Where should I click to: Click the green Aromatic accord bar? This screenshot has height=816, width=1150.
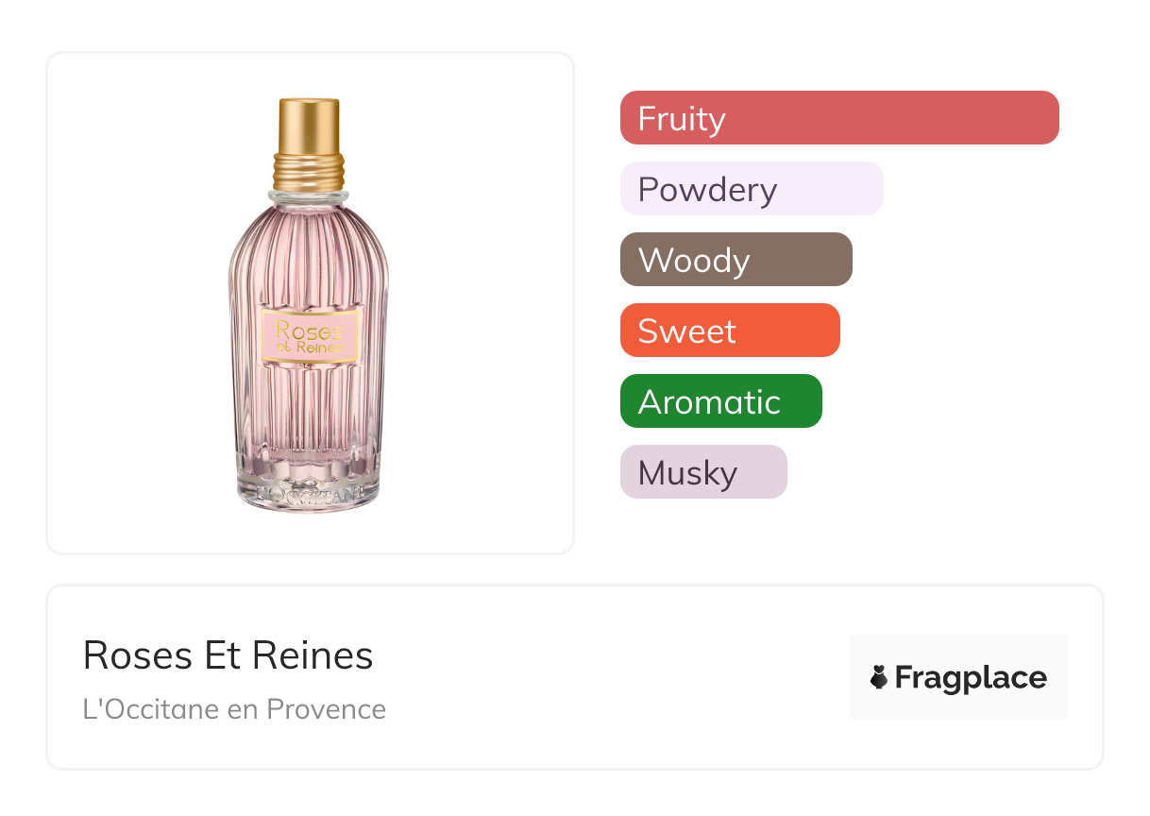(720, 401)
